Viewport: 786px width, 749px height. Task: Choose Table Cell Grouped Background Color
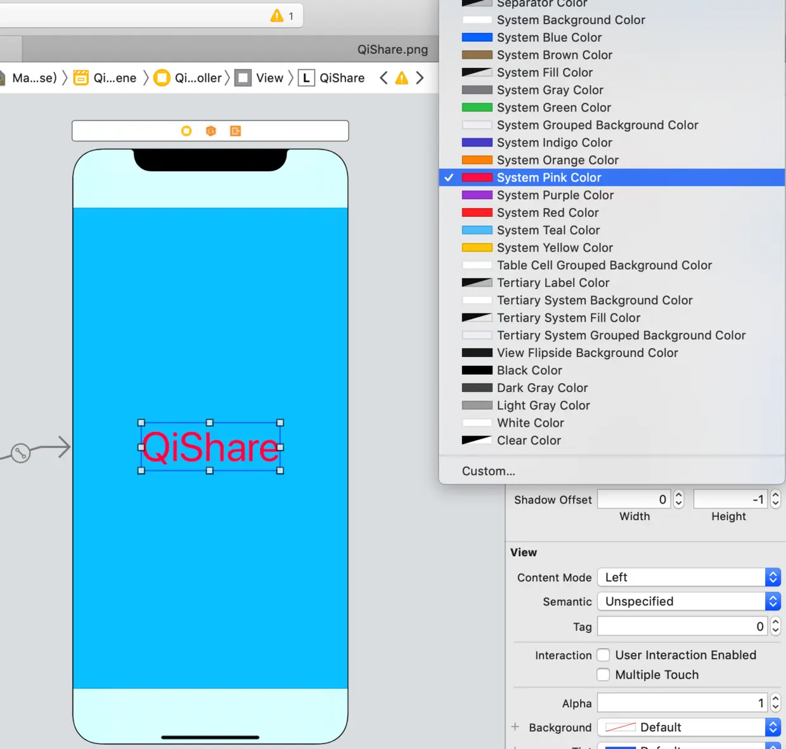point(612,265)
